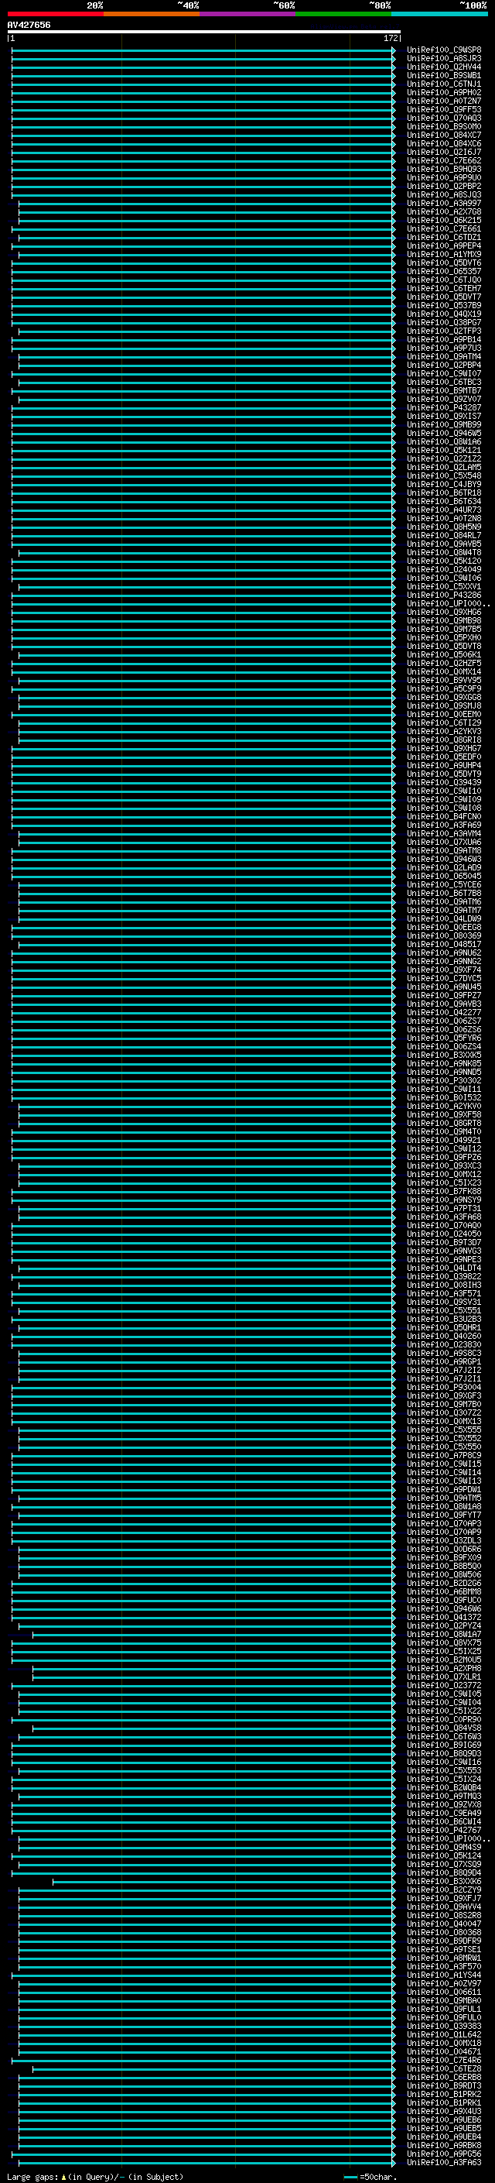
Task: Click hit label UniRef100_B9HQ93
Action: pyautogui.click(x=444, y=169)
